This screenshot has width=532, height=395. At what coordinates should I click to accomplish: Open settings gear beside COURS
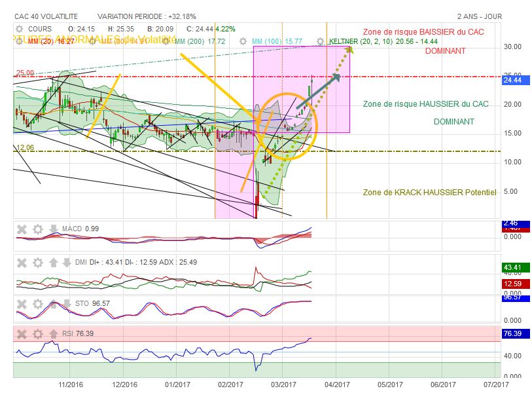pos(20,29)
